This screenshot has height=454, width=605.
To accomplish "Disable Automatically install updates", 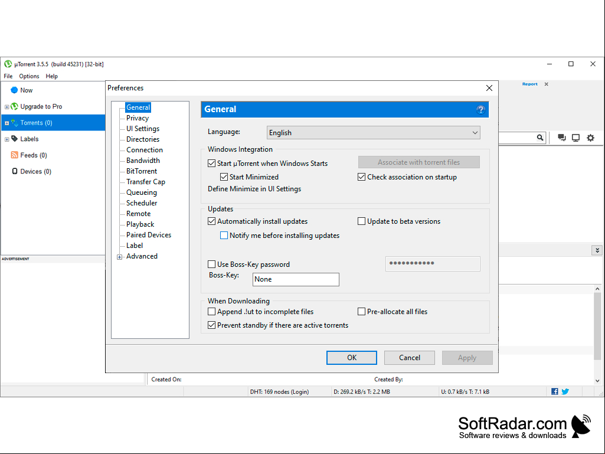I will 211,221.
